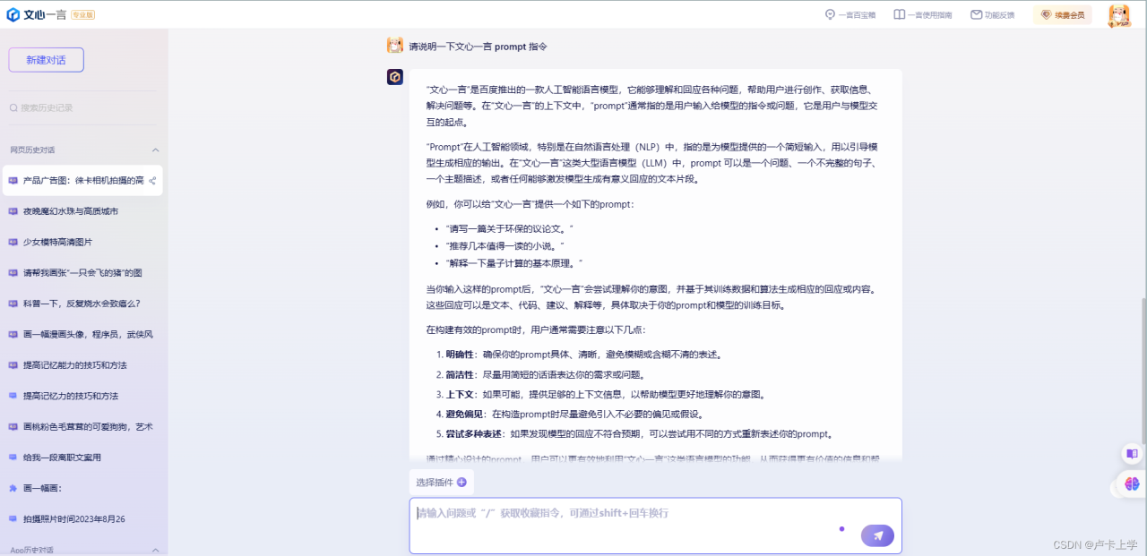
Task: Click the 续费会员 renew membership button
Action: tap(1062, 14)
